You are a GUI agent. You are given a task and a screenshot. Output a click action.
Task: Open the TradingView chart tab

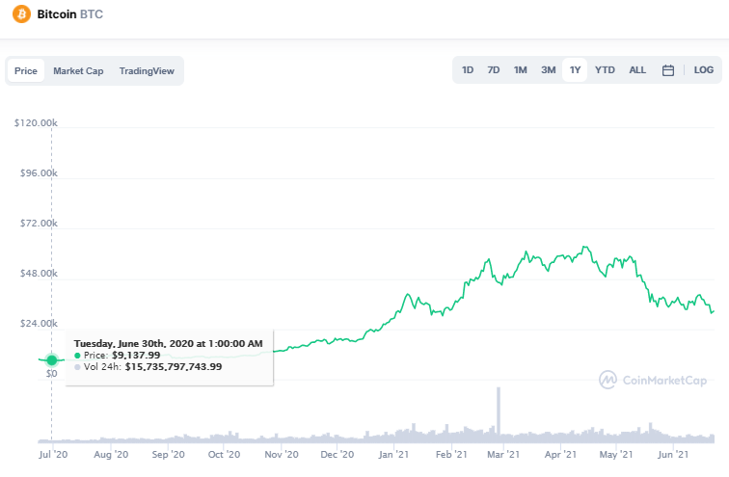[147, 71]
